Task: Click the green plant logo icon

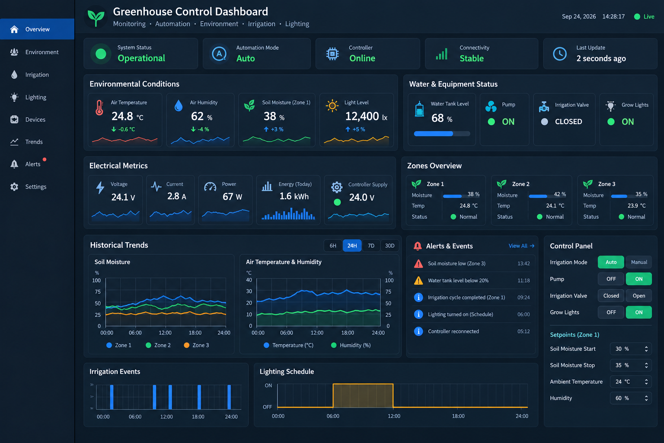Action: (x=96, y=17)
